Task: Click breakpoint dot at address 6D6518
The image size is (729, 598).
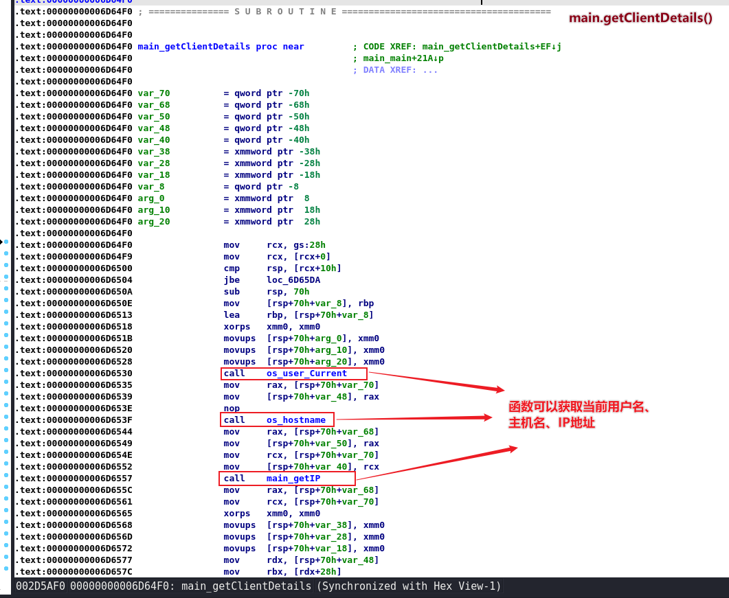Action: (x=6, y=327)
